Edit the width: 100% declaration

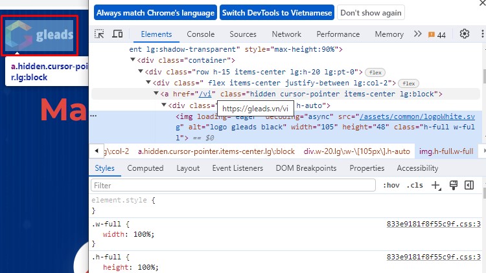(128, 234)
